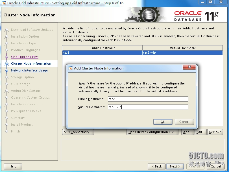
Task: Close the Oracle Grid Infrastructure window
Action: (221, 2)
